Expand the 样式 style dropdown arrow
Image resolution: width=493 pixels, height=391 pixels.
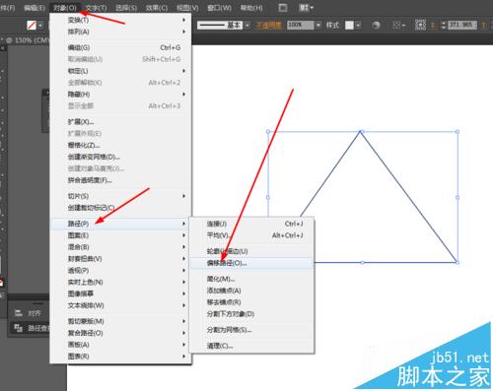[x=358, y=25]
